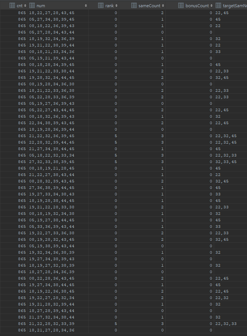Click the cnt column table icon
247x336 pixels.
(x=12, y=6)
